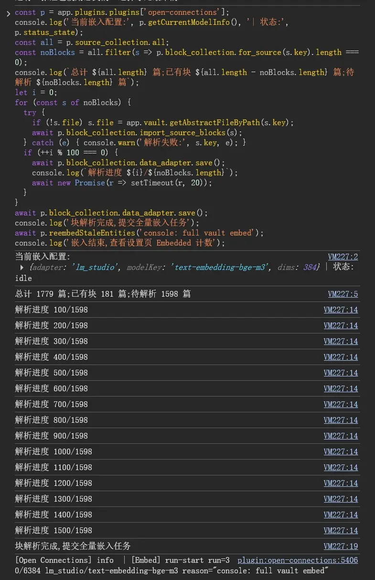Click the code line await p.block_collection.import_source_blocks(s)
This screenshot has width=375, height=580.
click(137, 133)
